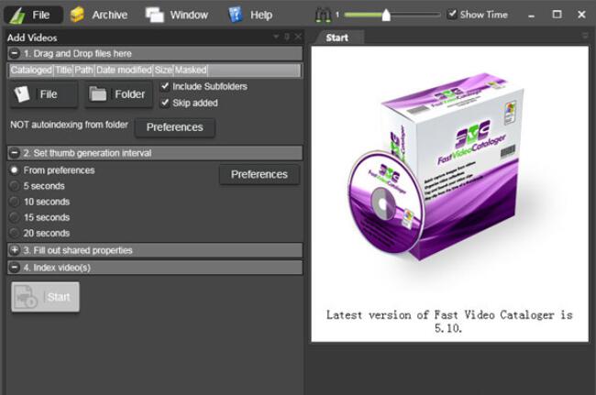
Task: Open autoindexing Preferences button
Action: pos(175,127)
